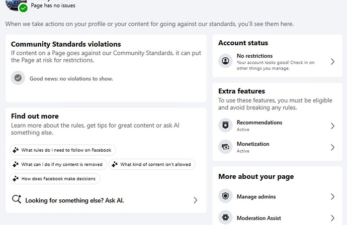Click the Moderation Assist flower icon
The width and height of the screenshot is (347, 225).
(x=225, y=217)
